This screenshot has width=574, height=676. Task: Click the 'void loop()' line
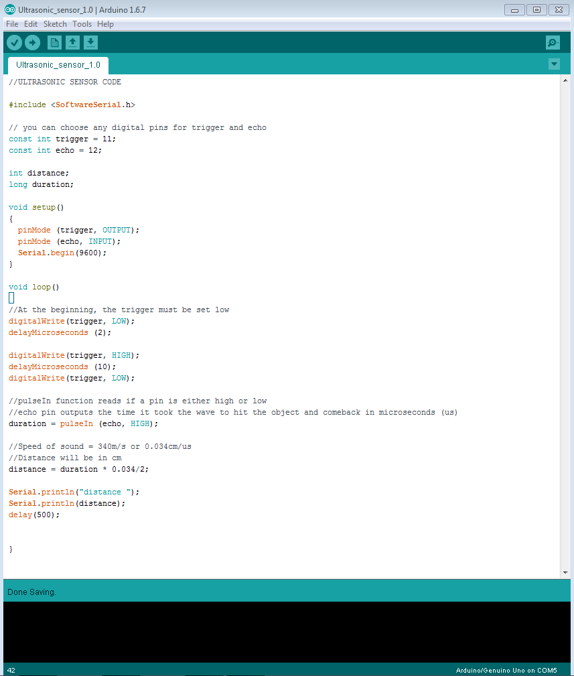(x=34, y=287)
